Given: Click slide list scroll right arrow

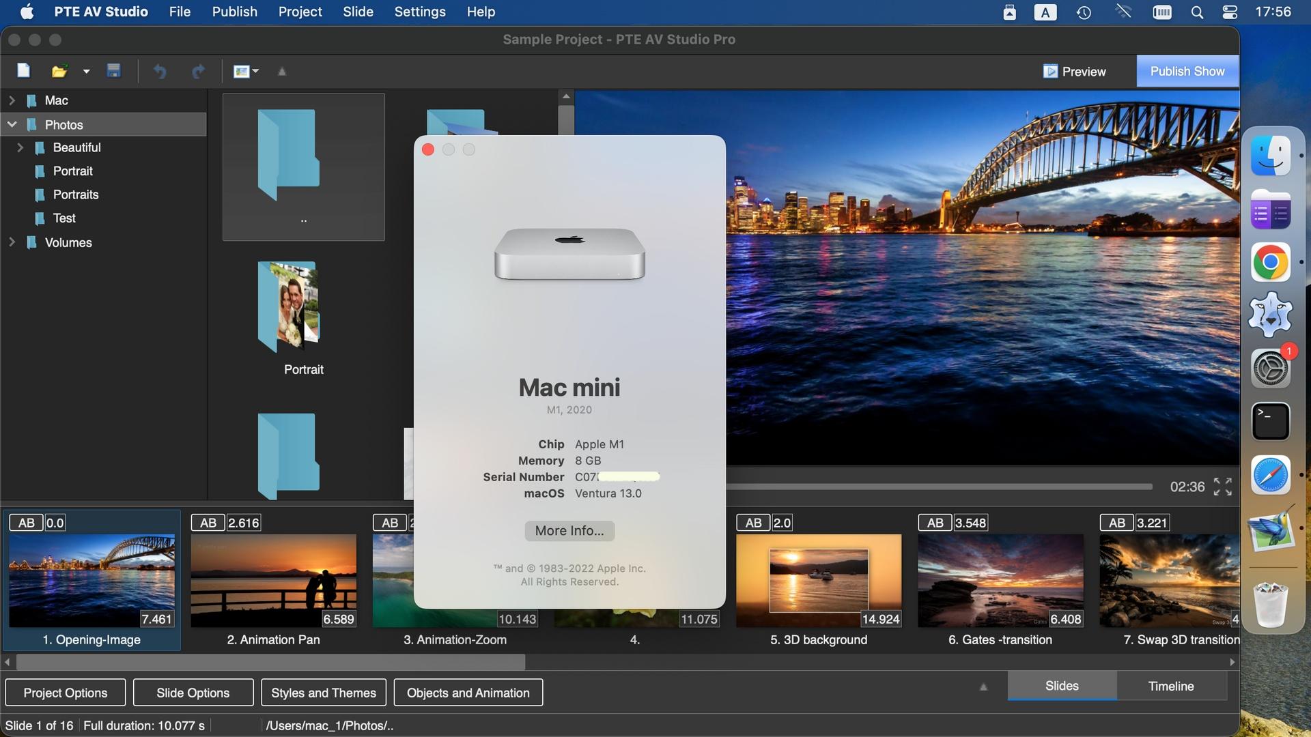Looking at the screenshot, I should point(1232,662).
